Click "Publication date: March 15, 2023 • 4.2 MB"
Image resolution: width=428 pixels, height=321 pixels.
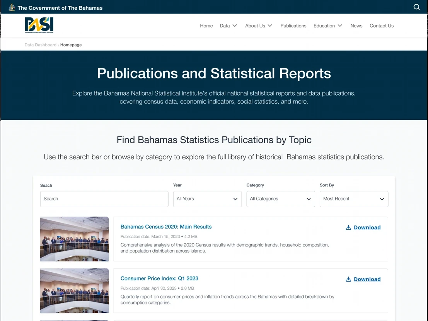pos(159,236)
